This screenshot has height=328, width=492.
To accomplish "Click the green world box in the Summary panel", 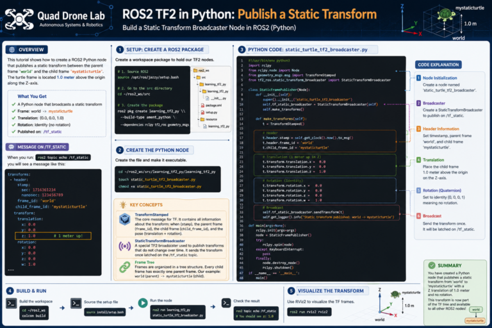I will (476, 309).
